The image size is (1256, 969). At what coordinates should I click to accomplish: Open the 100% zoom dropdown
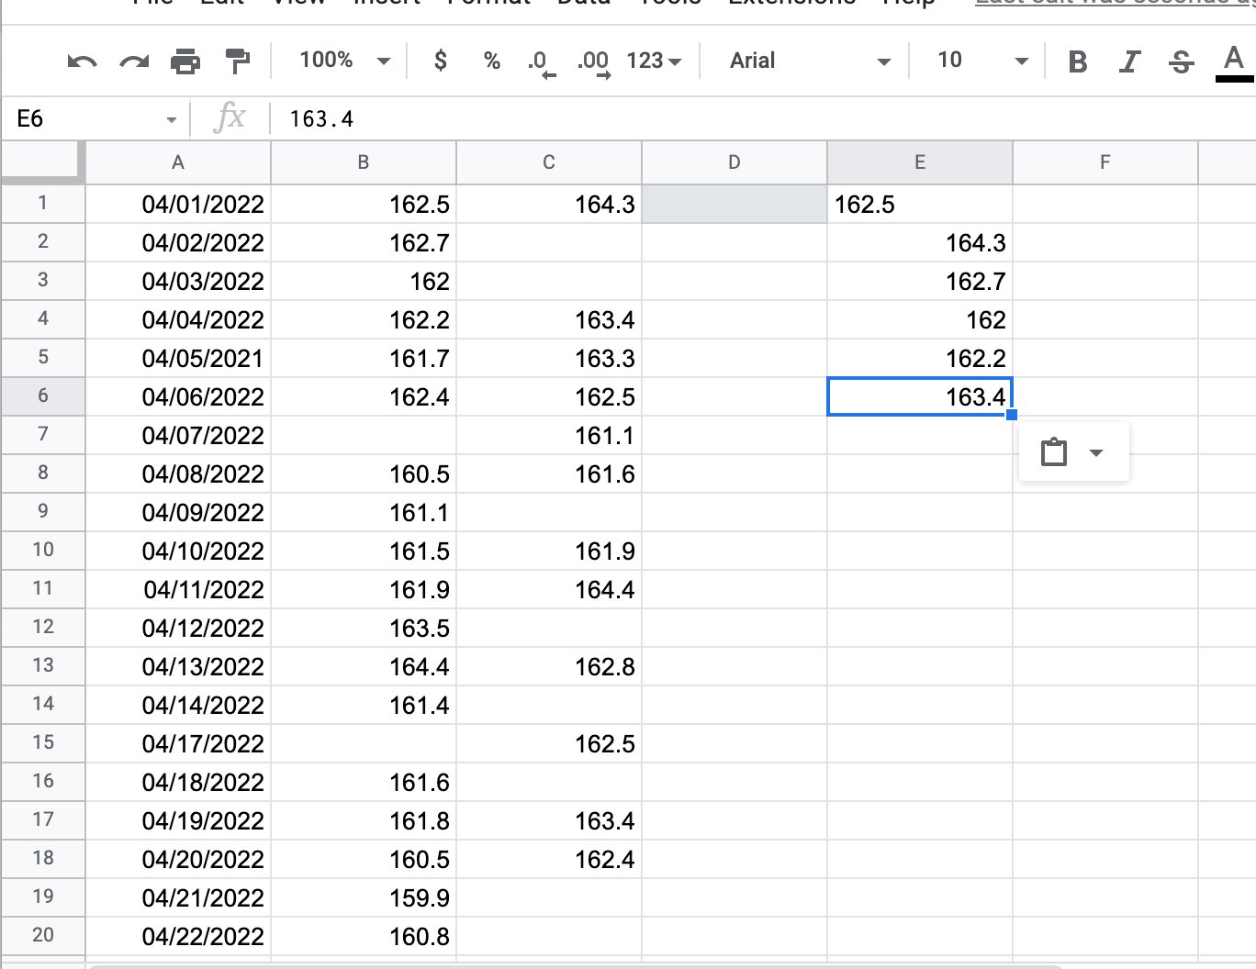344,61
